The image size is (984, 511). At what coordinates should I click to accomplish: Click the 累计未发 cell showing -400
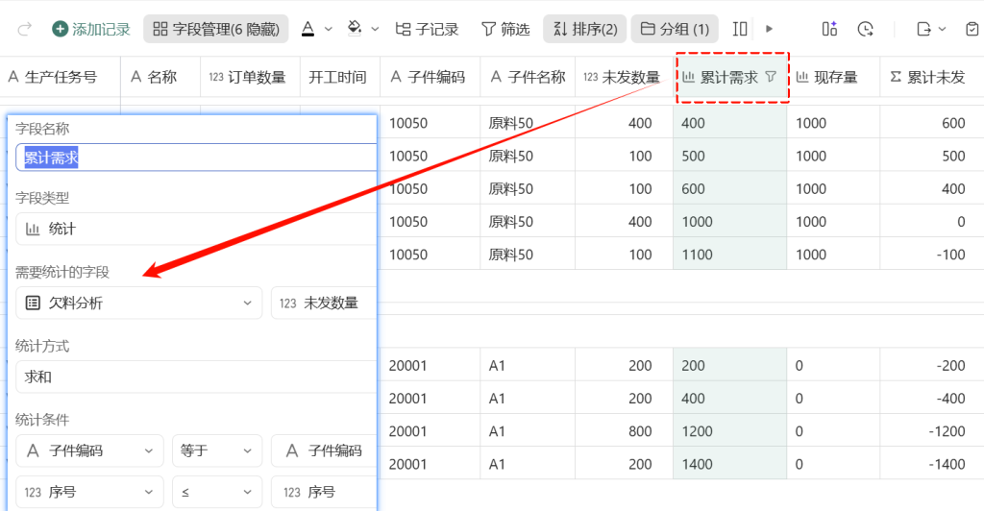[x=932, y=398]
